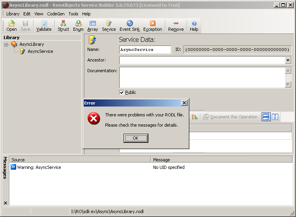Screen dimensions: 296x217
Task: Click the Remove toolbar button
Action: (176, 26)
